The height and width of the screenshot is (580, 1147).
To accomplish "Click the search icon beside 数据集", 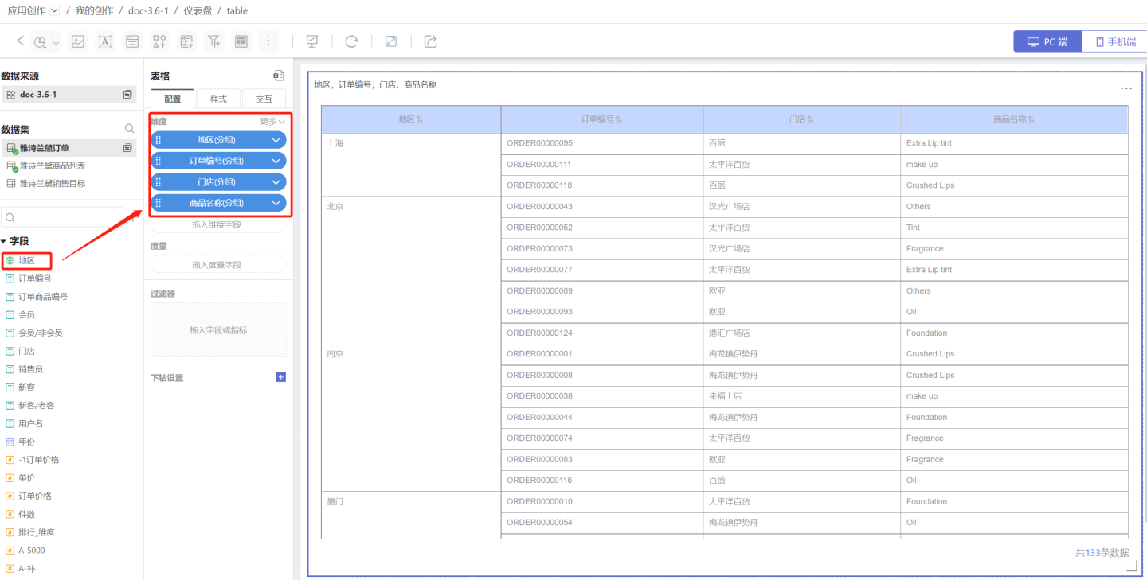I will click(130, 129).
